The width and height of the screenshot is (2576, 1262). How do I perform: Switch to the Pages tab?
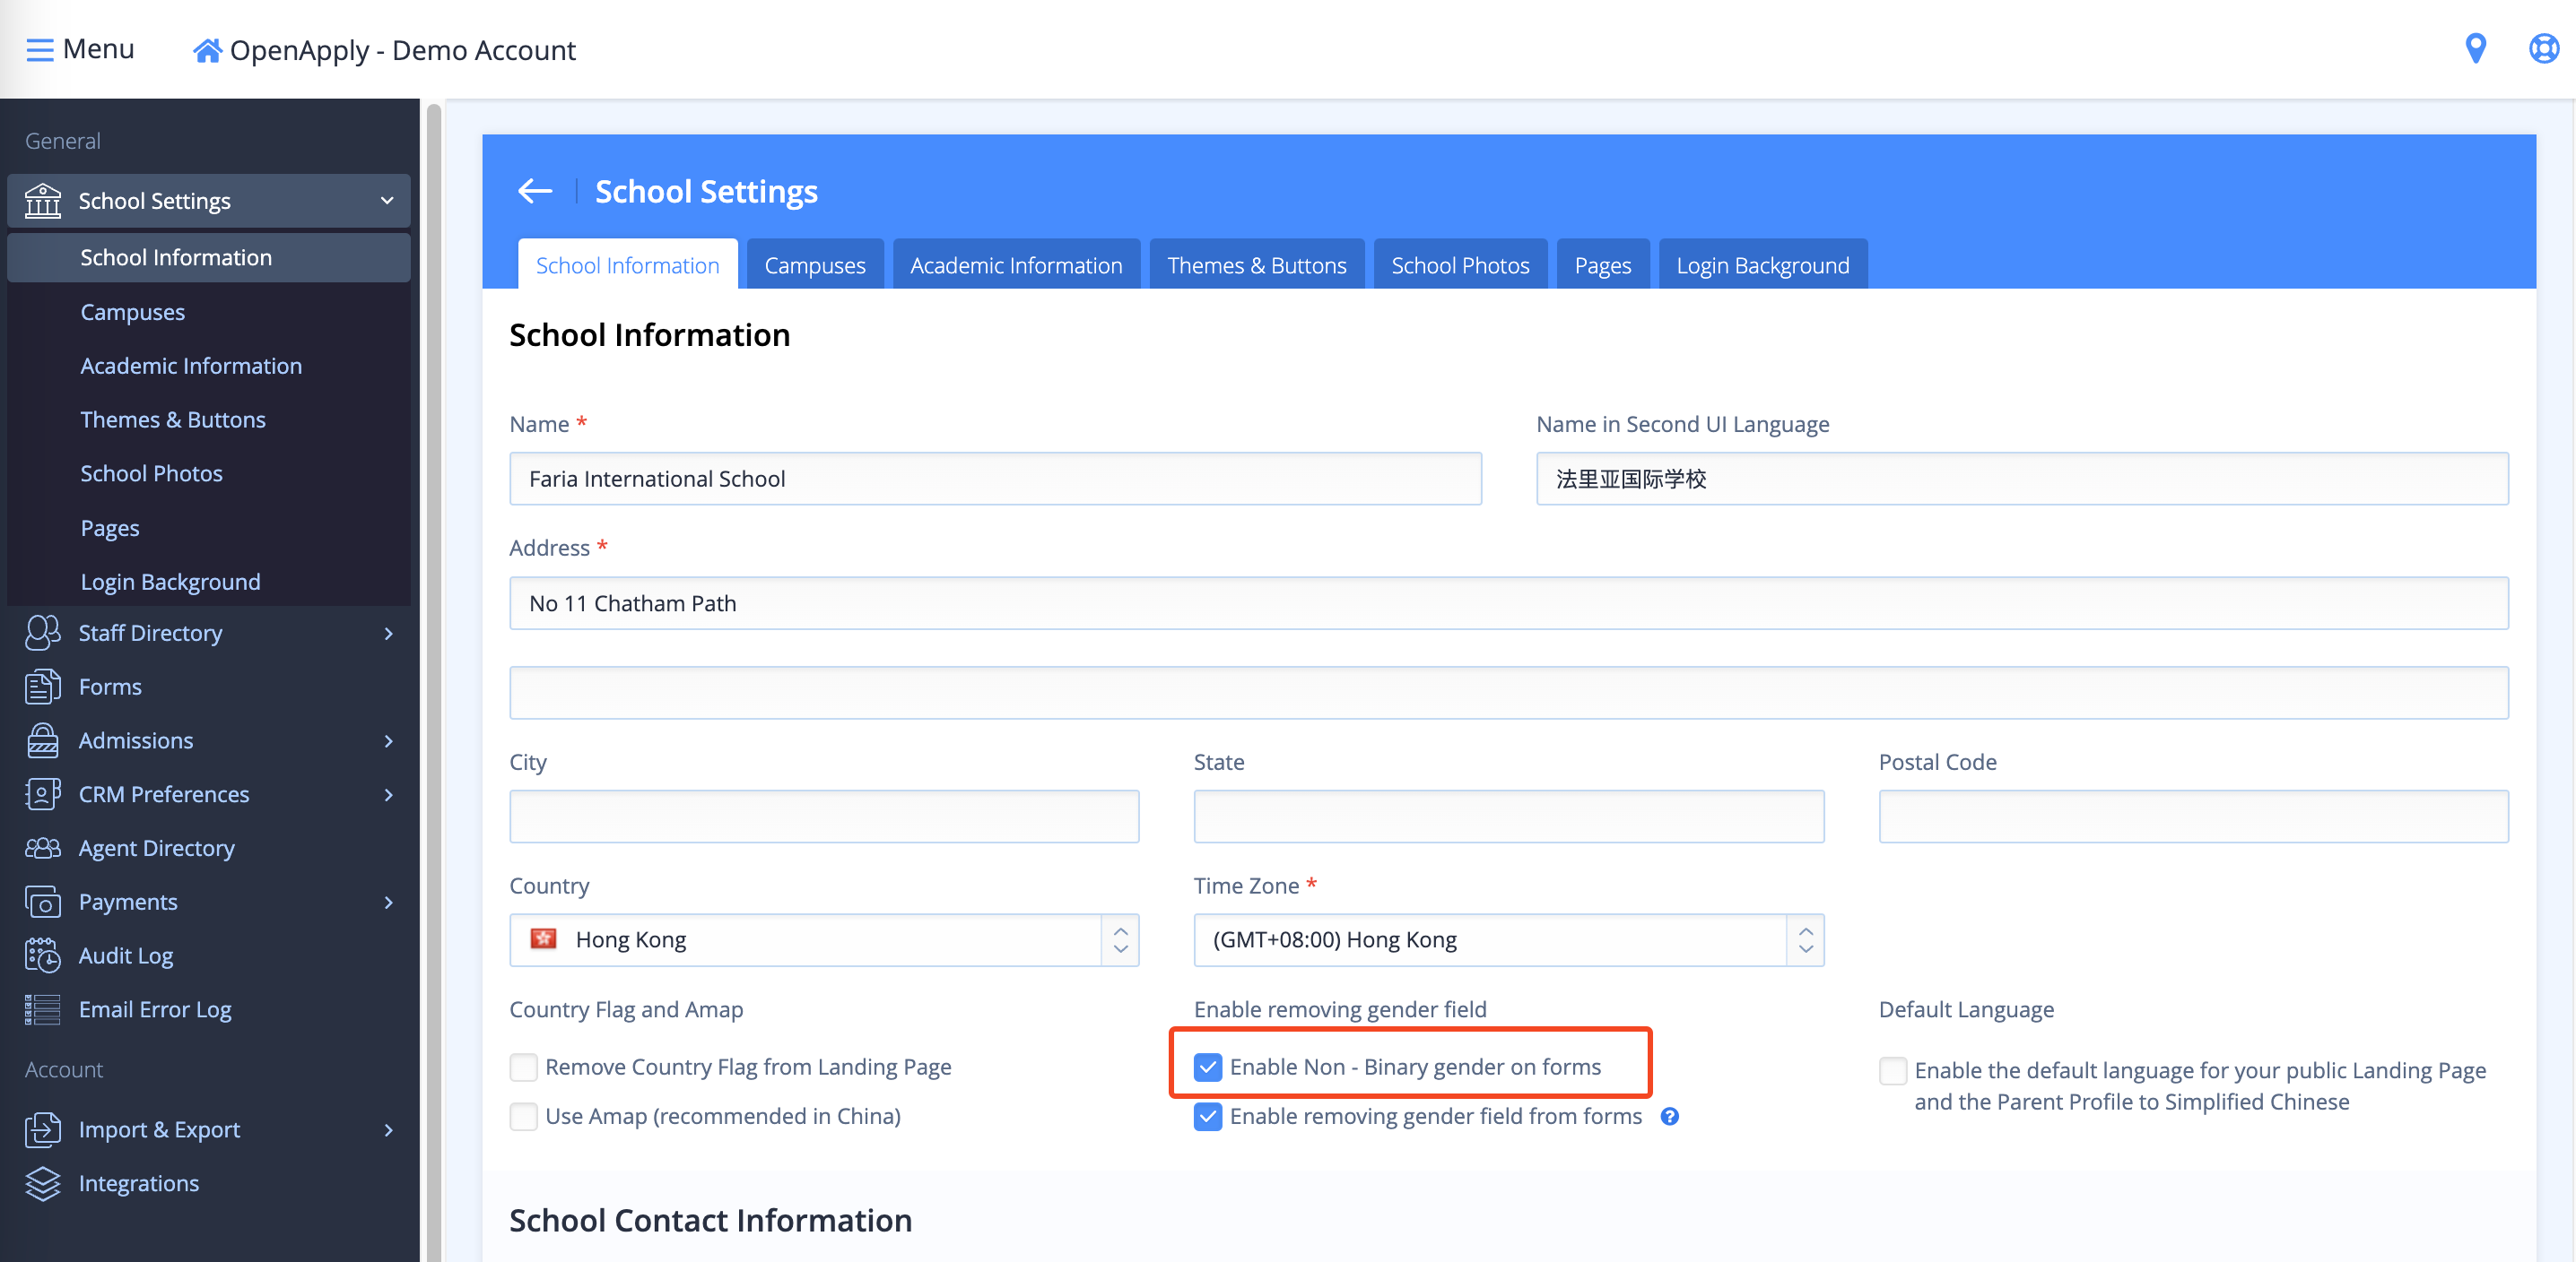1602,264
